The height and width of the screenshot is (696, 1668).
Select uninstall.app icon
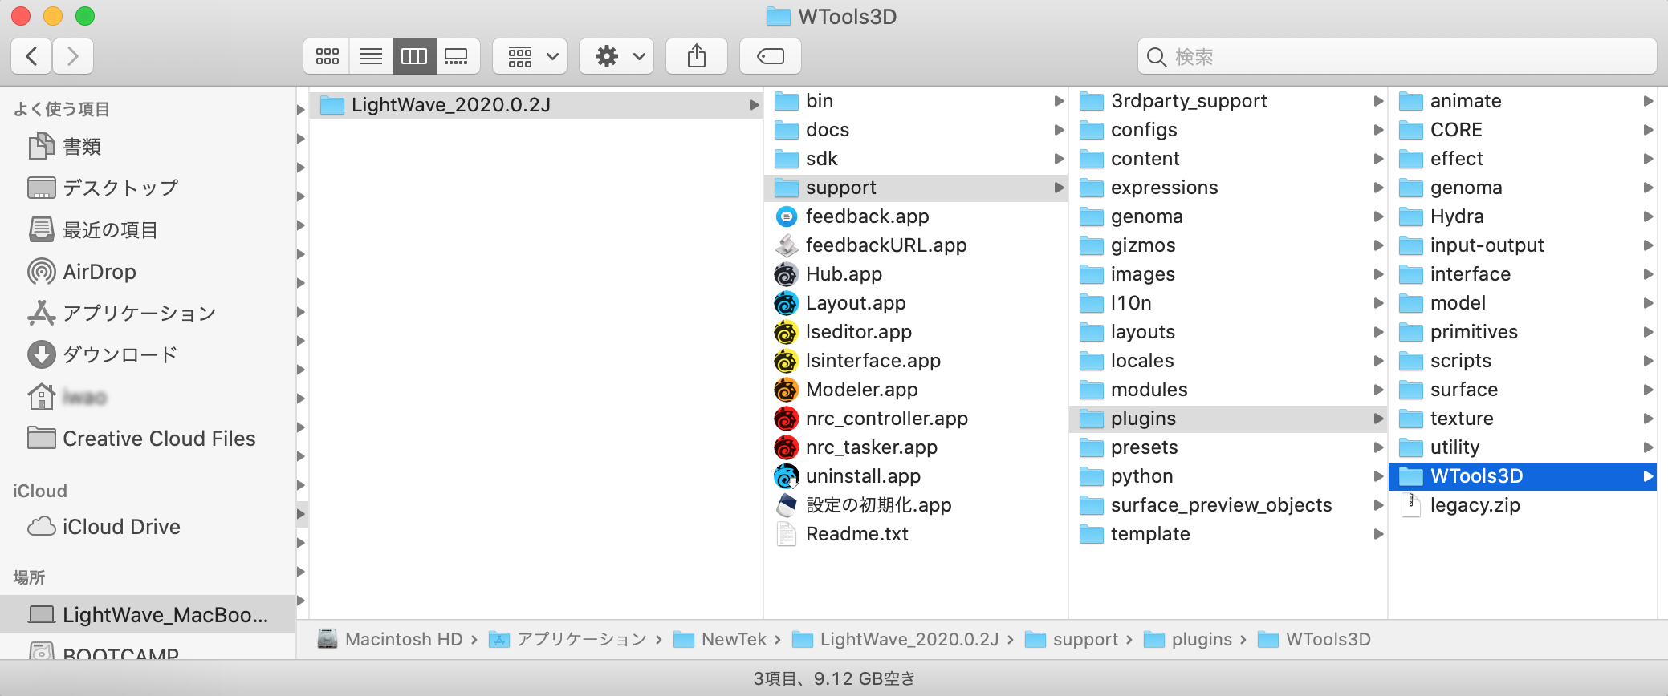point(787,476)
